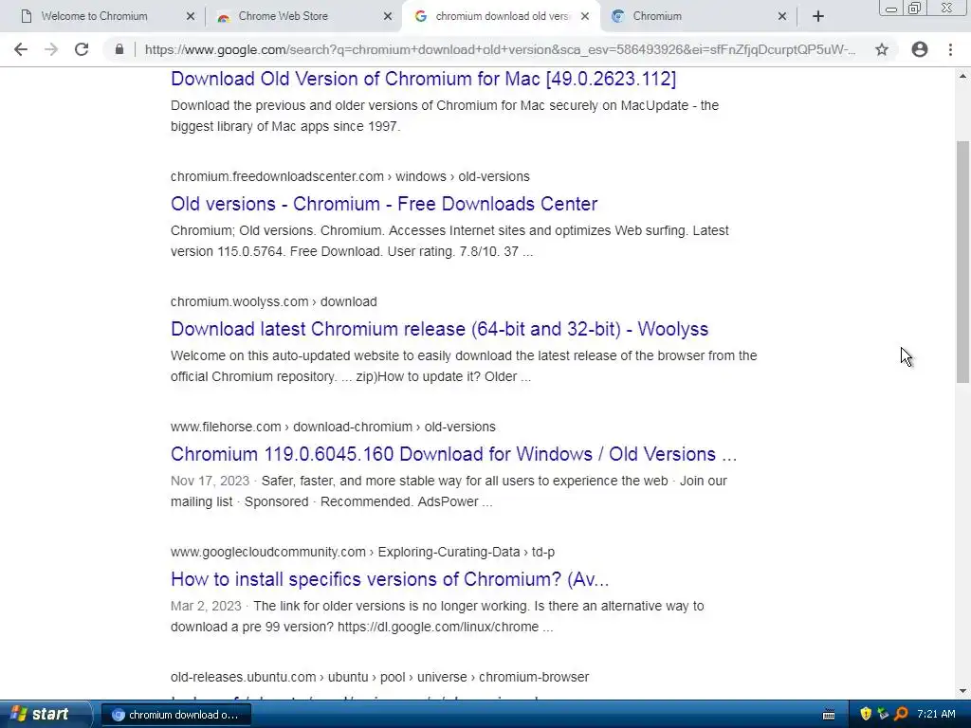Switch to the Chromium tab
The image size is (971, 728).
pos(657,16)
